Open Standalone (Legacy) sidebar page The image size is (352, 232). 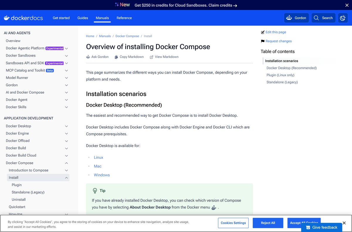pos(28,192)
